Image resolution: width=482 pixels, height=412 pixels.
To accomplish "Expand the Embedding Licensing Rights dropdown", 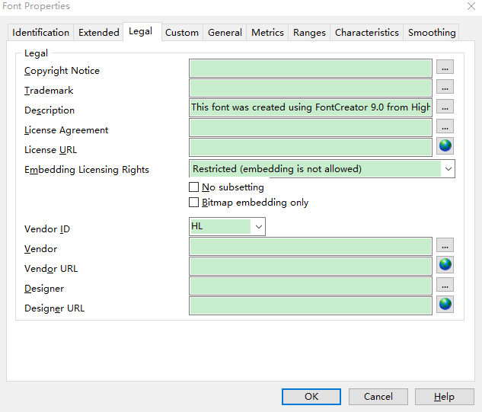I will [448, 169].
